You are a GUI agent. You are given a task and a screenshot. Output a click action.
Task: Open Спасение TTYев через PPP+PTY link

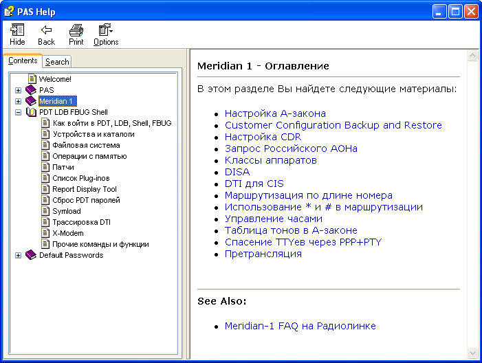303,242
